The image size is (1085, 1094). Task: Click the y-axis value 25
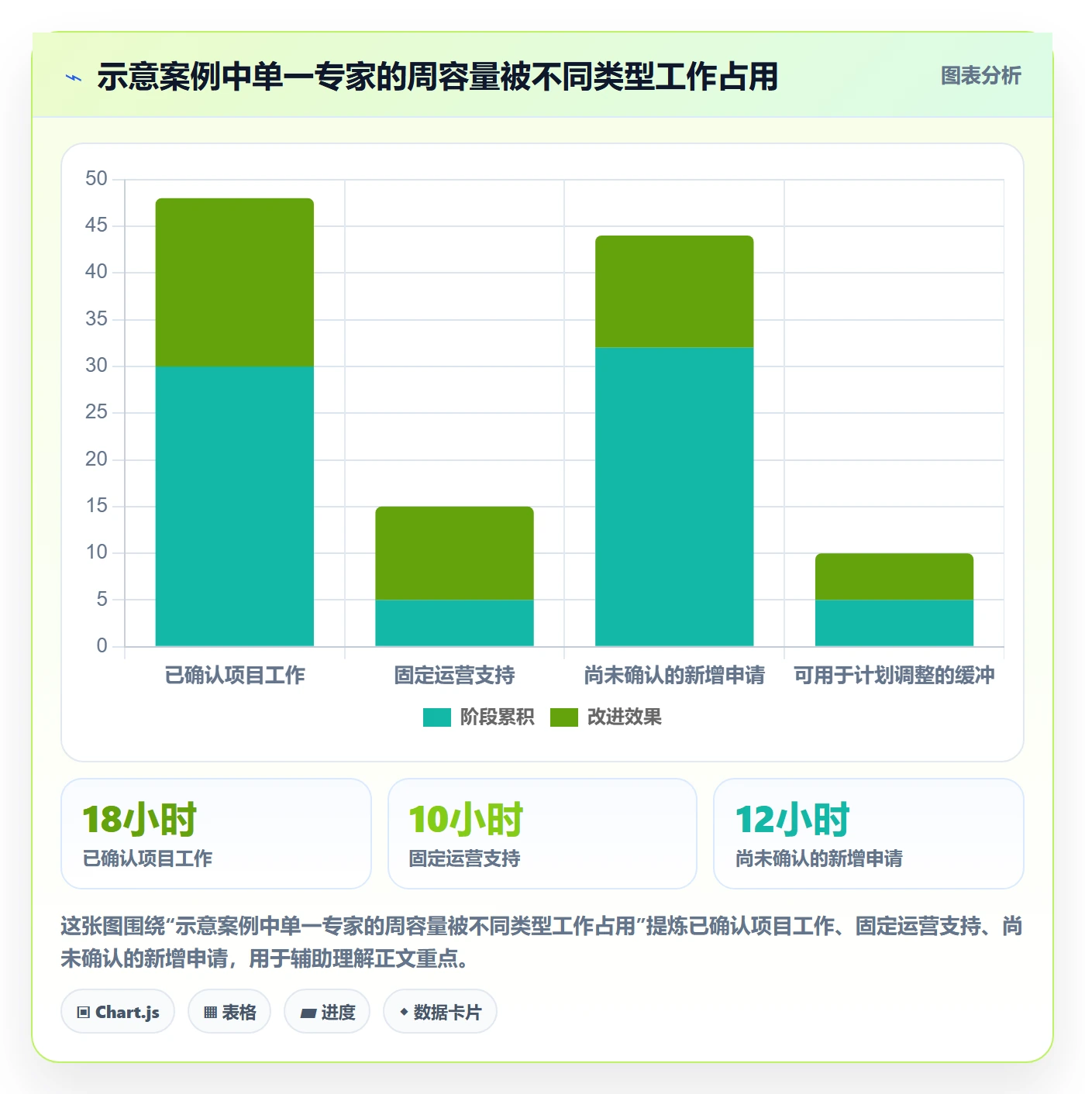[x=96, y=412]
